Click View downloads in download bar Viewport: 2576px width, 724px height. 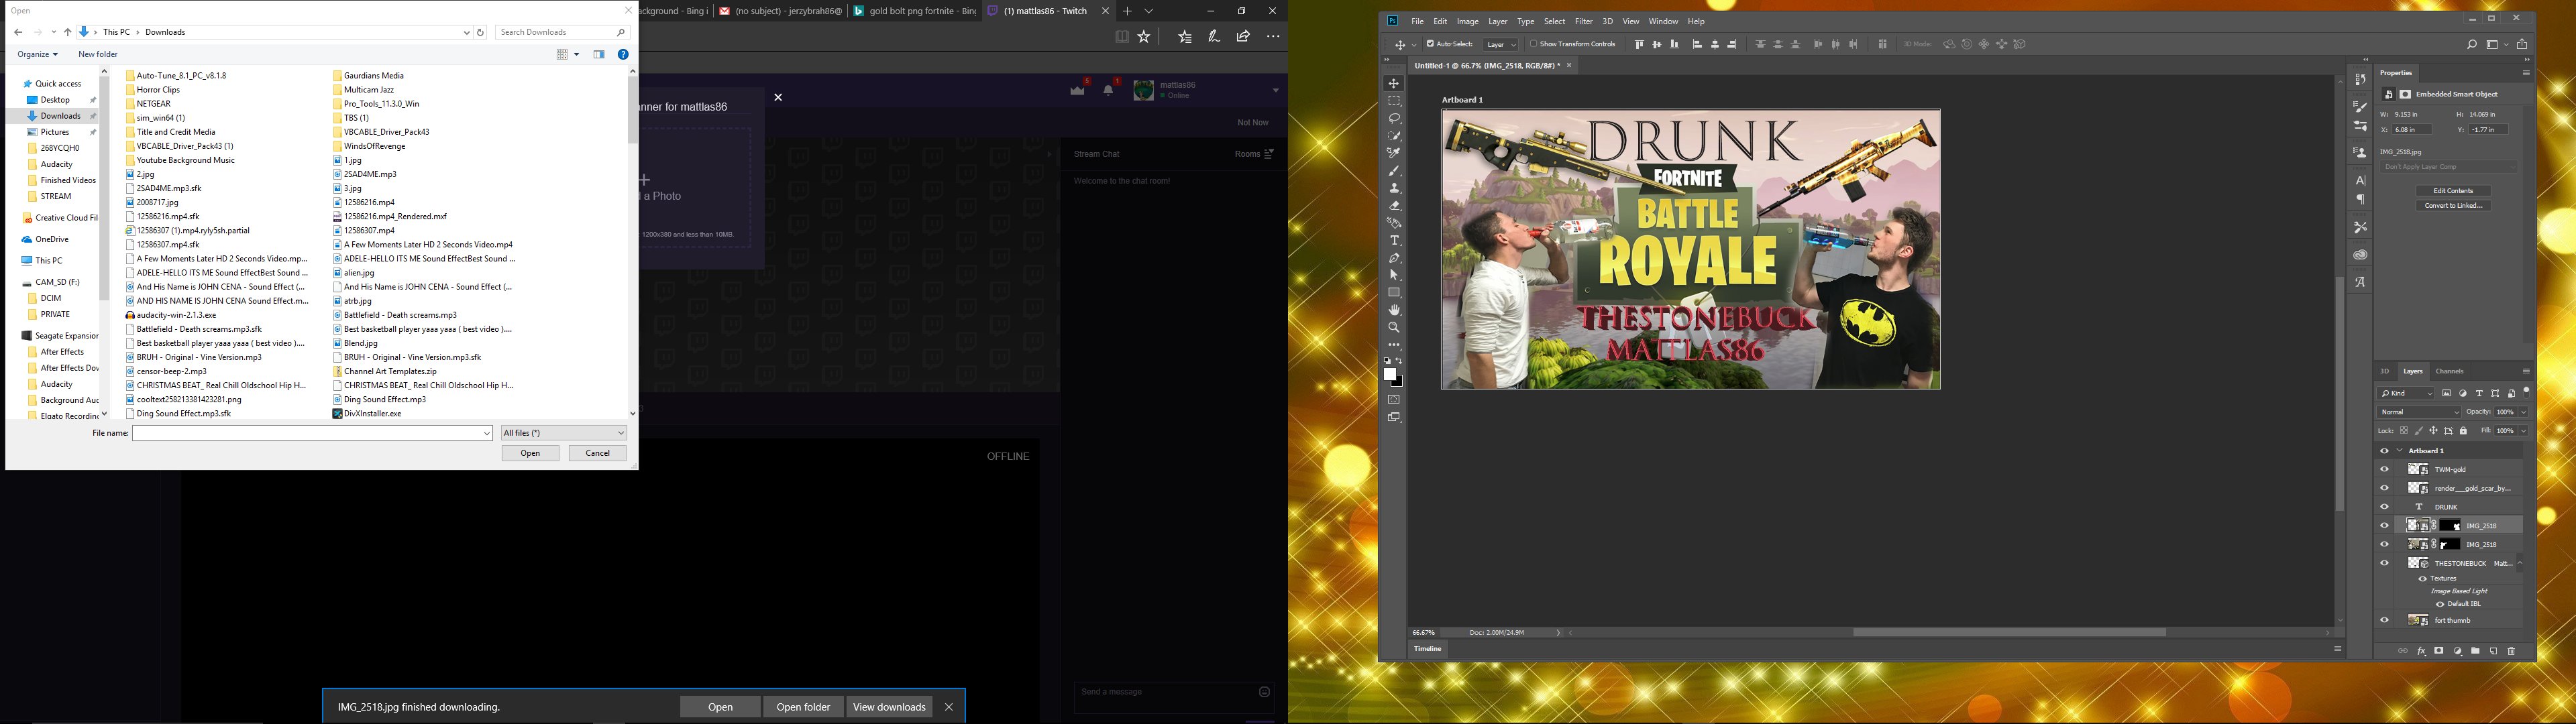coord(889,707)
